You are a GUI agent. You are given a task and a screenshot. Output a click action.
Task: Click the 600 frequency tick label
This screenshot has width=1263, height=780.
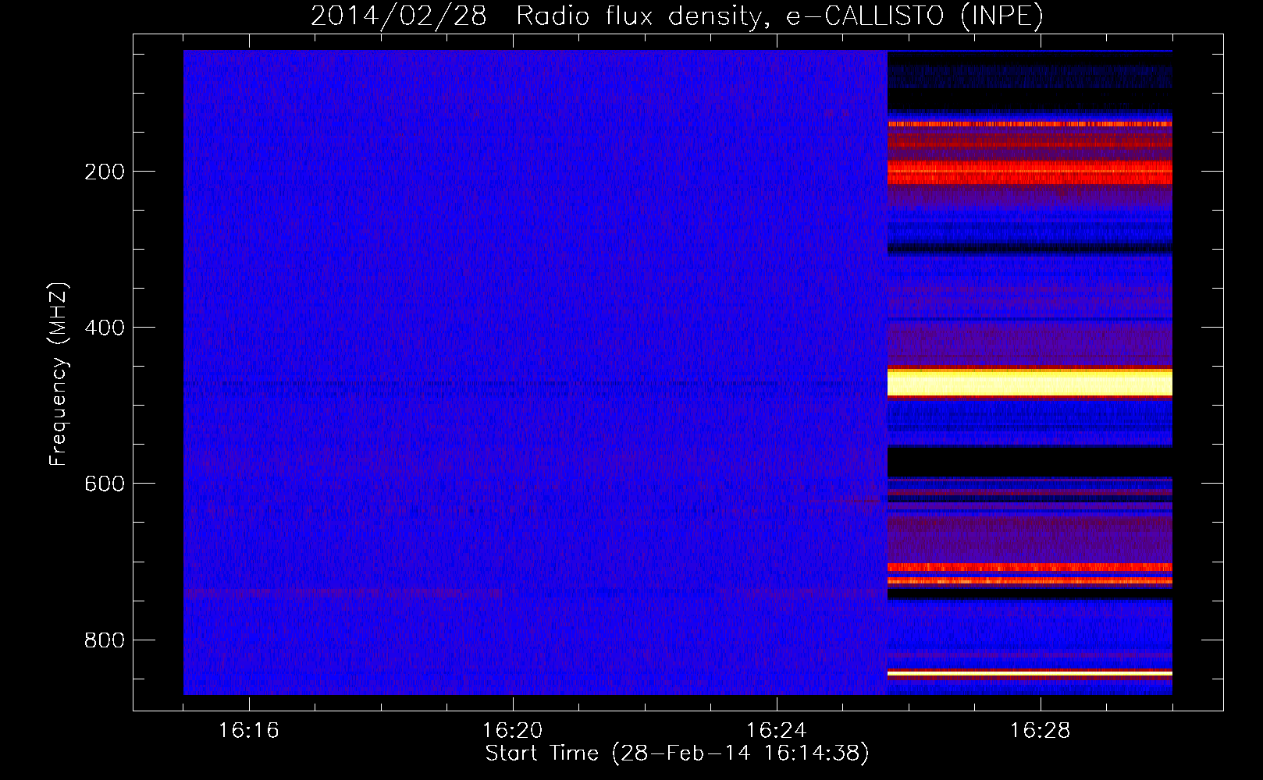click(x=105, y=484)
